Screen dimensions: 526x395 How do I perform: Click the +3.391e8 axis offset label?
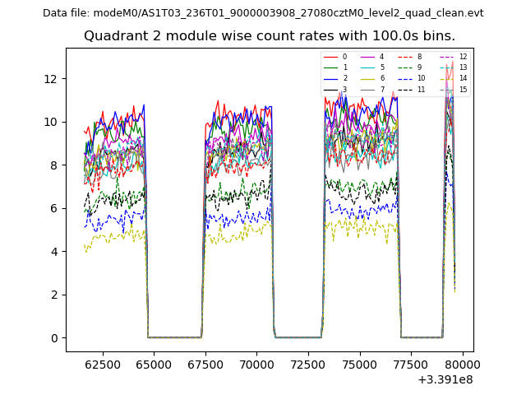click(x=445, y=379)
